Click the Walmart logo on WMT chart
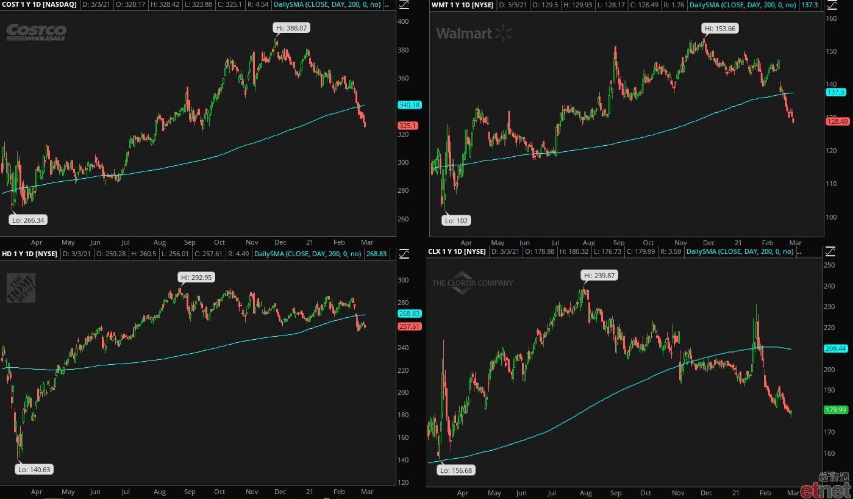 (474, 33)
